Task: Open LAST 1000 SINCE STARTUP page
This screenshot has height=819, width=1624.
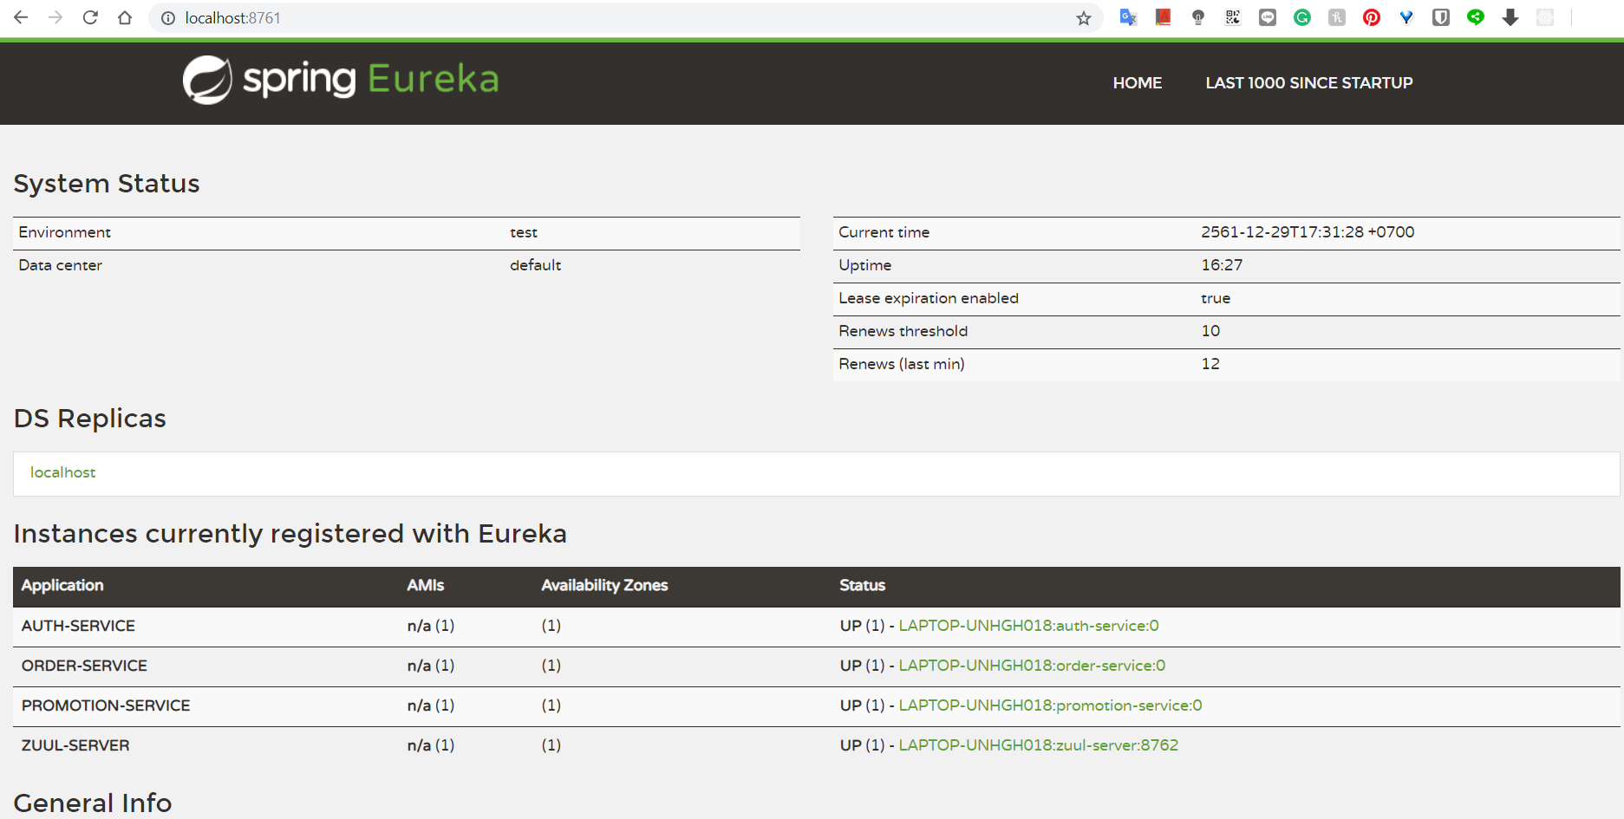Action: click(1309, 83)
